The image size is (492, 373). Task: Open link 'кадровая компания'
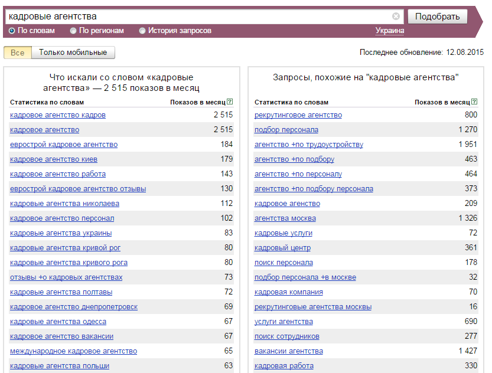[x=289, y=292]
